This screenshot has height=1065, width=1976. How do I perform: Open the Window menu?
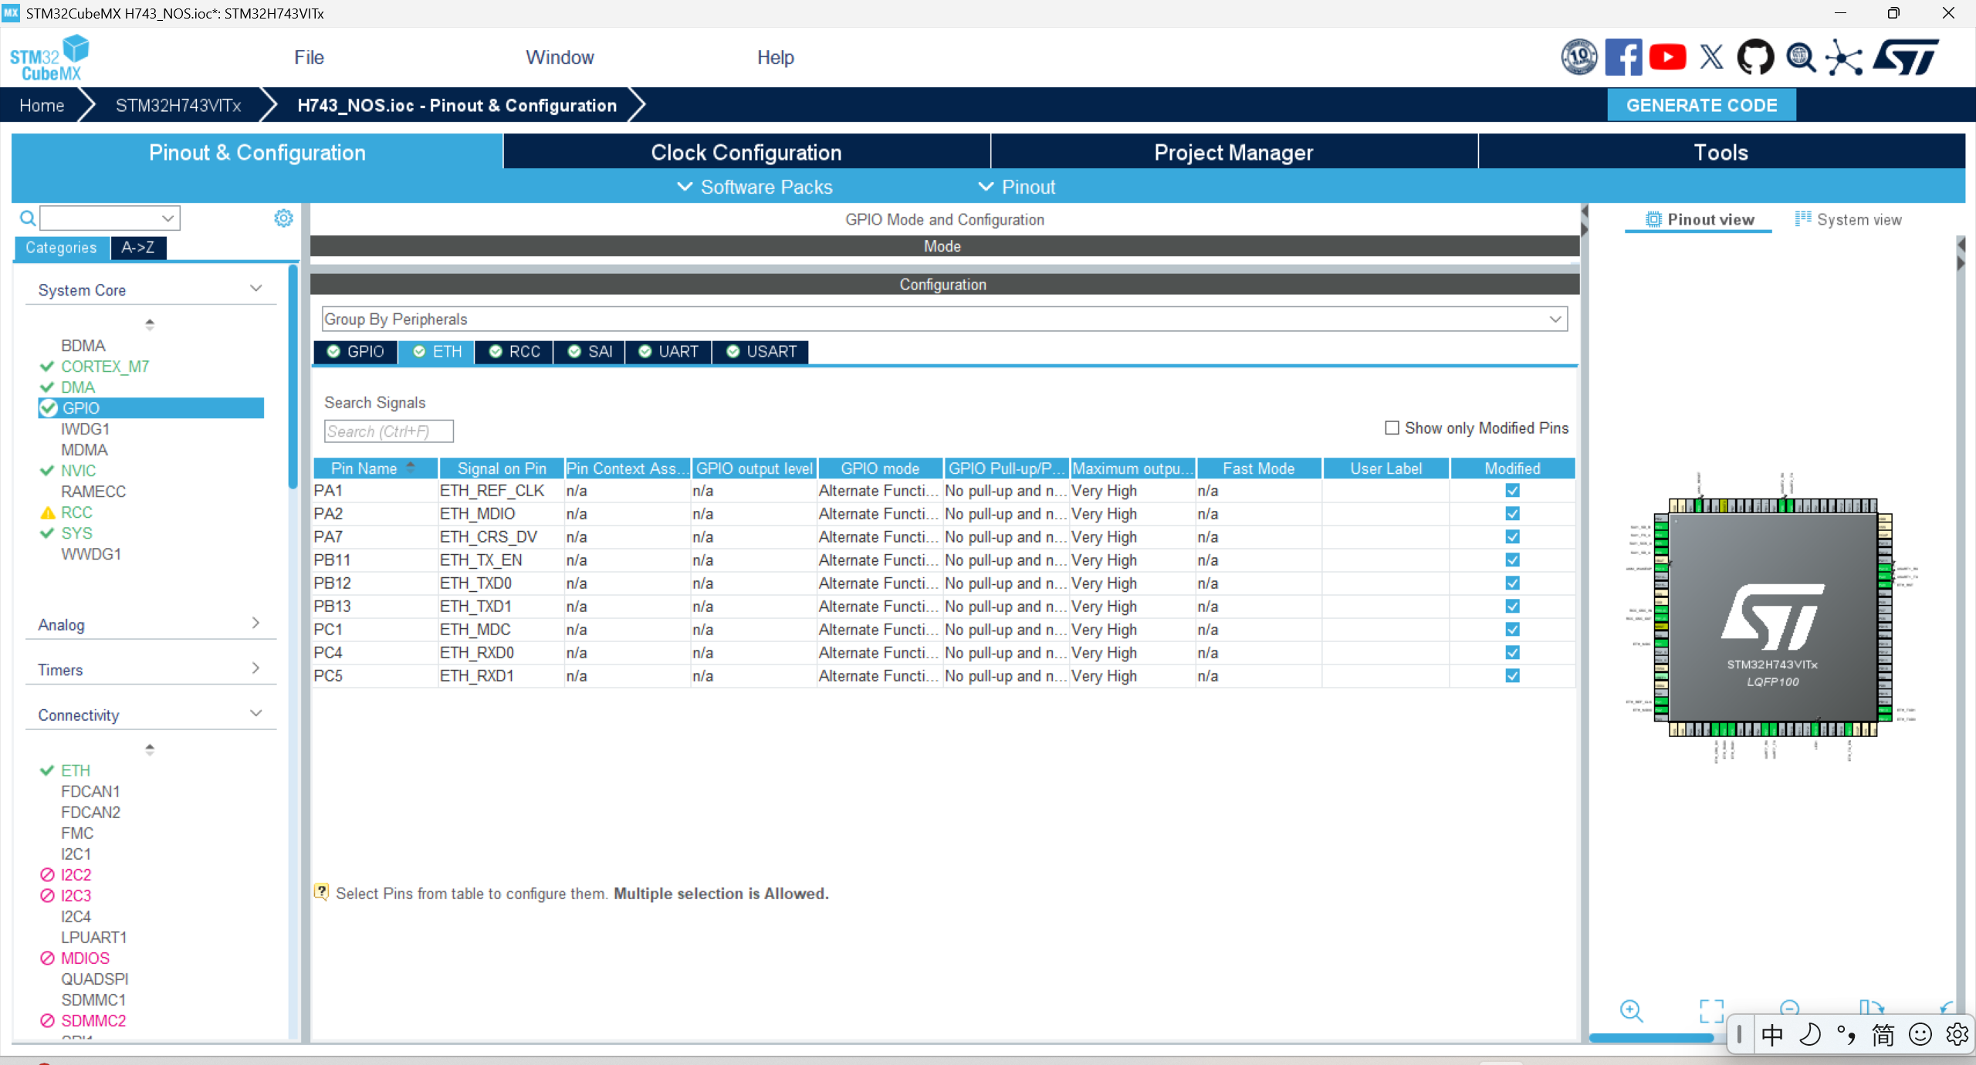[x=560, y=57]
